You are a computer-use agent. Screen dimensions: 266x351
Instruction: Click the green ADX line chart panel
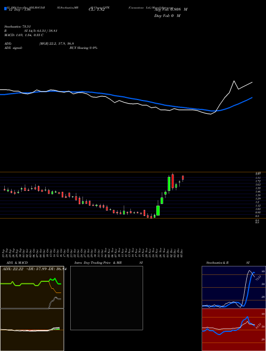coord(32,287)
